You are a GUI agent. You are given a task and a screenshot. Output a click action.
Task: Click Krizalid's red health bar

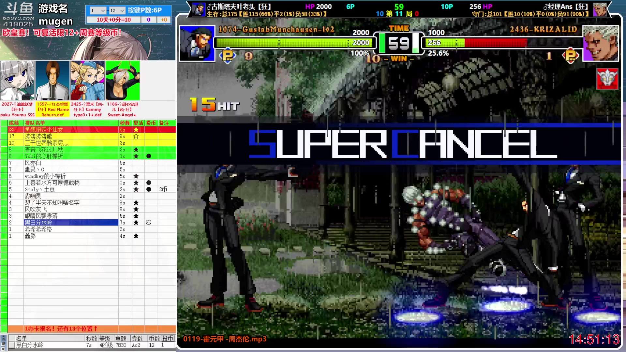[x=496, y=43]
